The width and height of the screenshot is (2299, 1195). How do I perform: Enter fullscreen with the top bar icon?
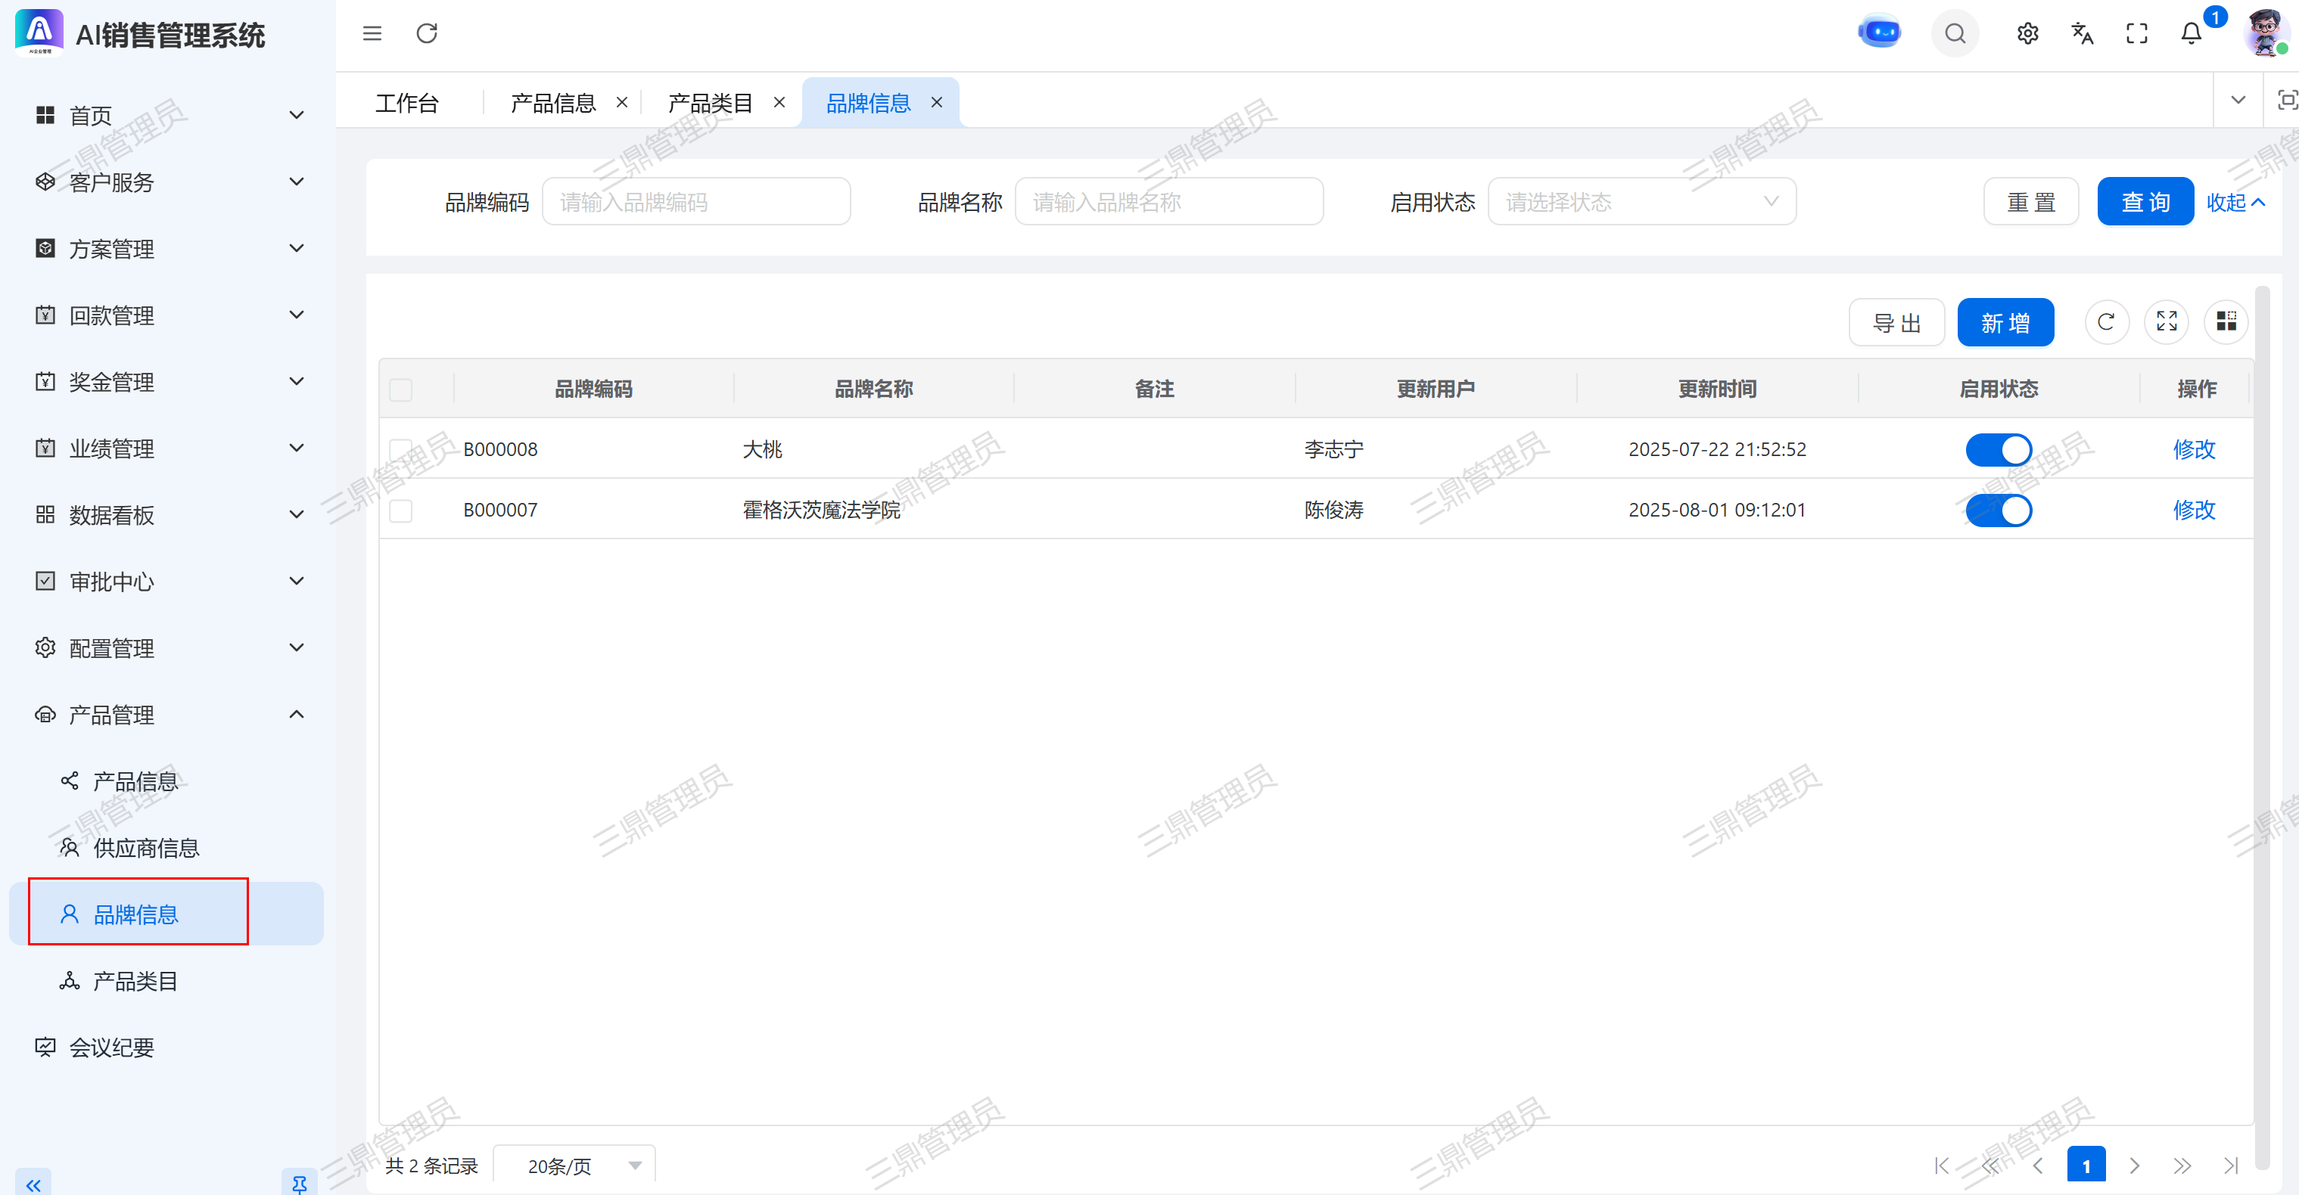point(2136,33)
